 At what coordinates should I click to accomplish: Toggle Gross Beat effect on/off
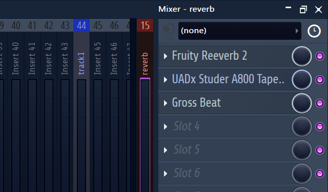pyautogui.click(x=320, y=103)
